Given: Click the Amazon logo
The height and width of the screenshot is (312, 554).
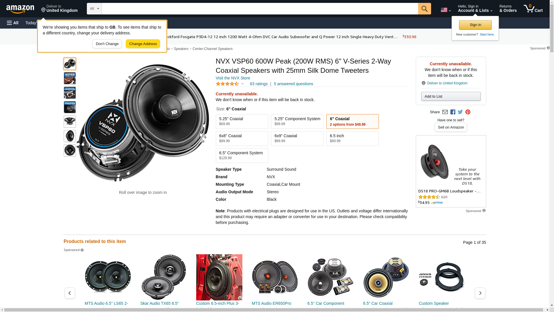Looking at the screenshot, I should [x=20, y=9].
